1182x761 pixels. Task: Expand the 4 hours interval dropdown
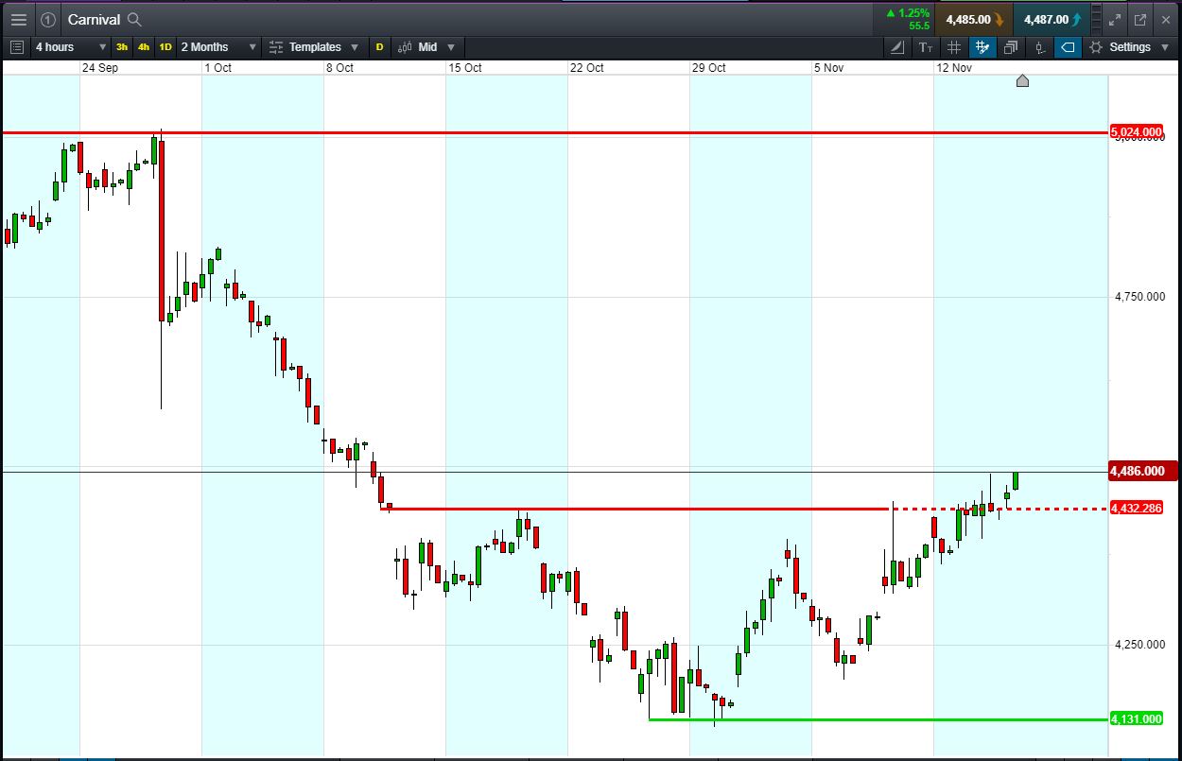pos(71,47)
